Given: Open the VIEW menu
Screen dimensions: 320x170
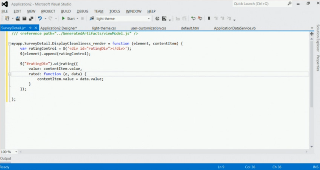Looking at the screenshot, I should click(31, 11).
